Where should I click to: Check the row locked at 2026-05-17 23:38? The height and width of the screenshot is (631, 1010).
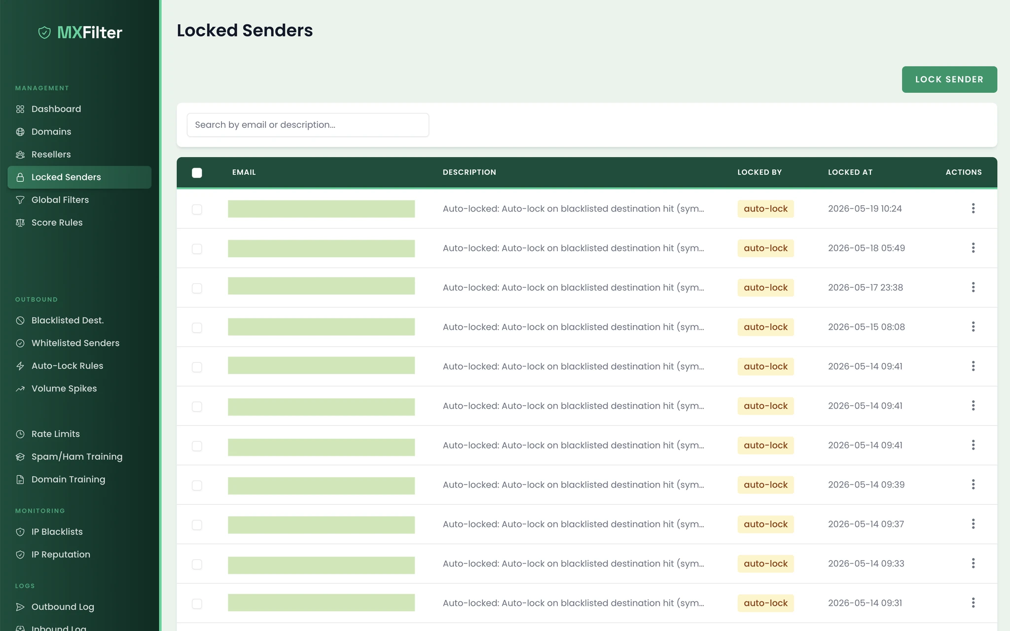tap(197, 288)
